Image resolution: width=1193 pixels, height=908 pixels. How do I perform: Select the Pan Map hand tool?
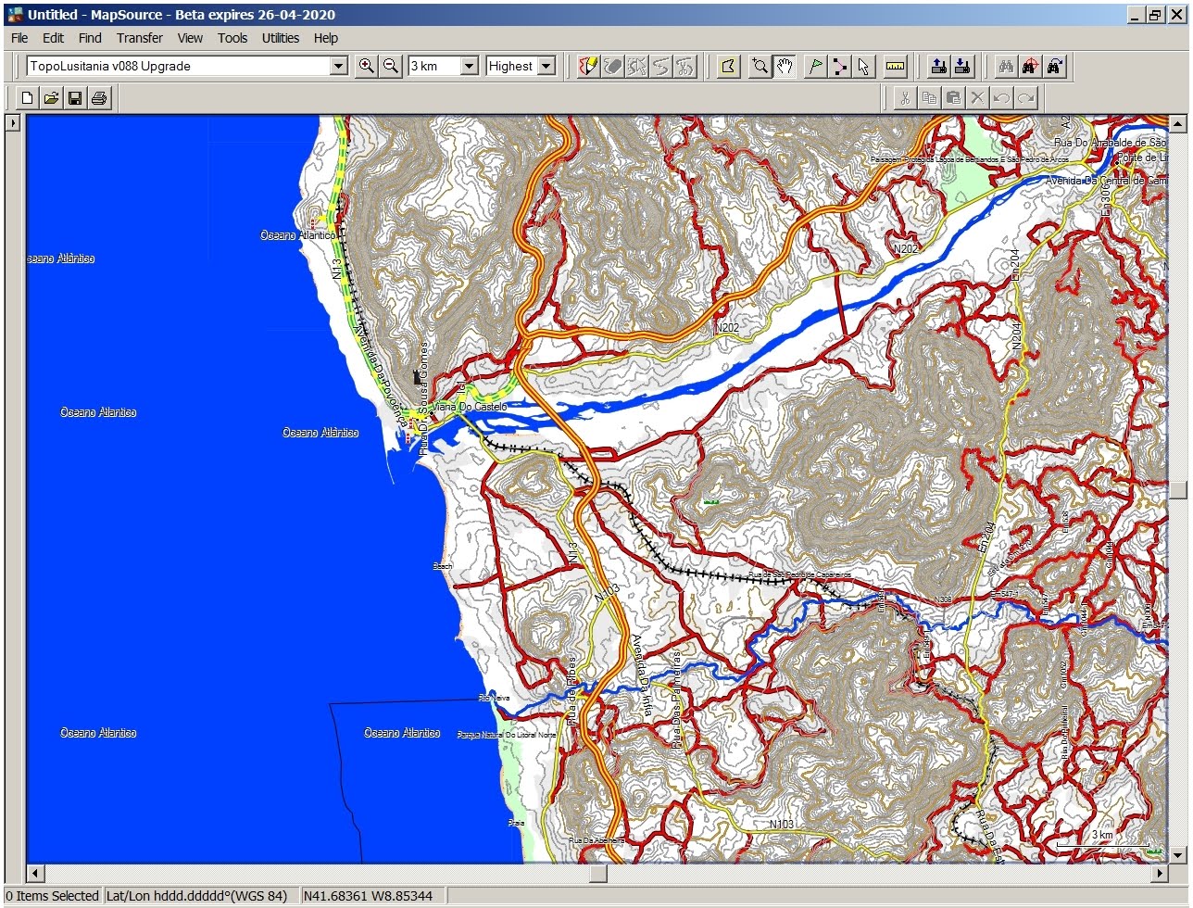(785, 66)
